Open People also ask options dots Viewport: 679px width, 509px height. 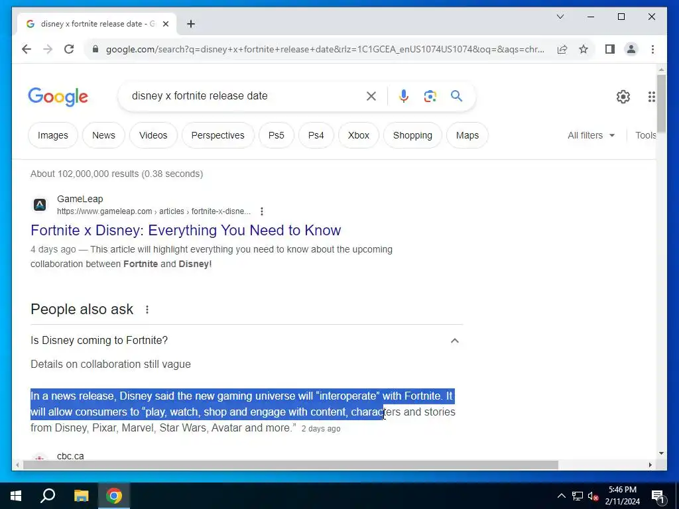coord(147,310)
